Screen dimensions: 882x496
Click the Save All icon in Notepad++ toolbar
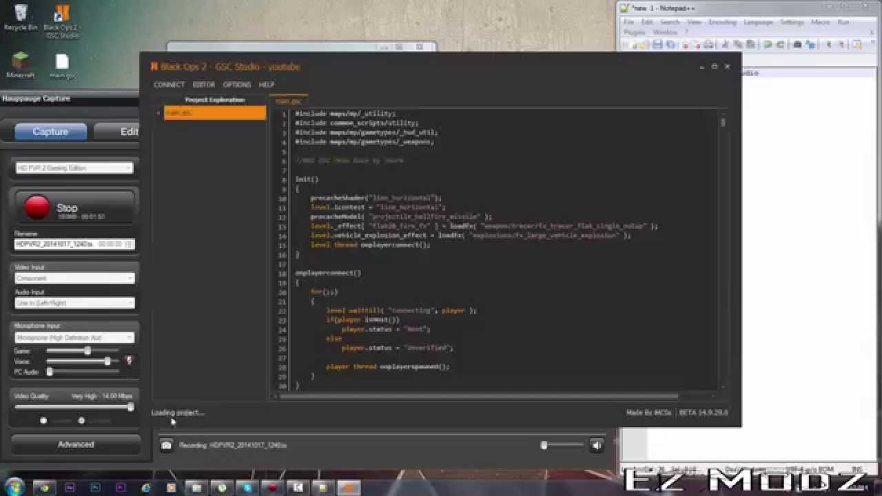coord(670,45)
